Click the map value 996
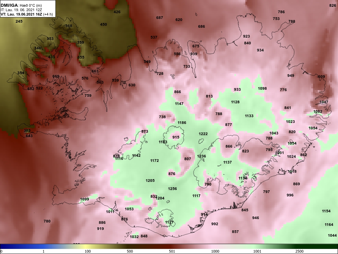This screenshot has height=254, width=338. click(290, 195)
